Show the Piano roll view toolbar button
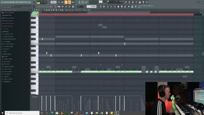 pos(104,6)
